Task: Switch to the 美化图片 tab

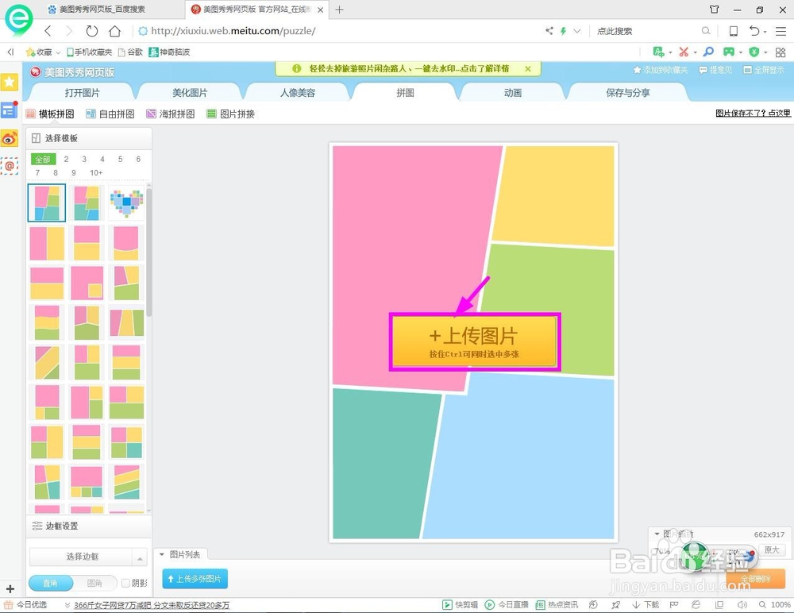Action: [x=190, y=93]
